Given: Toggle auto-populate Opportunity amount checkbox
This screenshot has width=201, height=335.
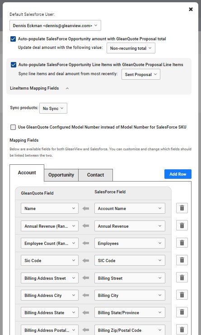Looking at the screenshot, I should 13,39.
